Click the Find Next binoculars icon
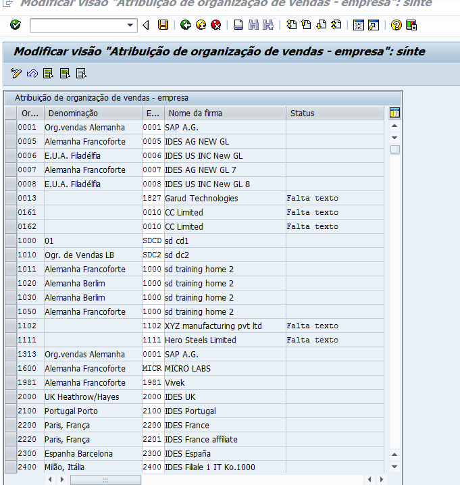The image size is (460, 485). [x=268, y=25]
